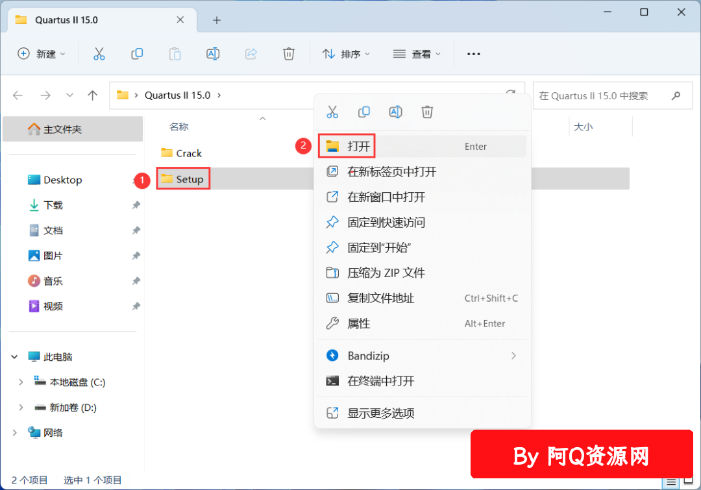Click the search magnifier icon
Viewport: 701px width, 490px height.
point(676,95)
